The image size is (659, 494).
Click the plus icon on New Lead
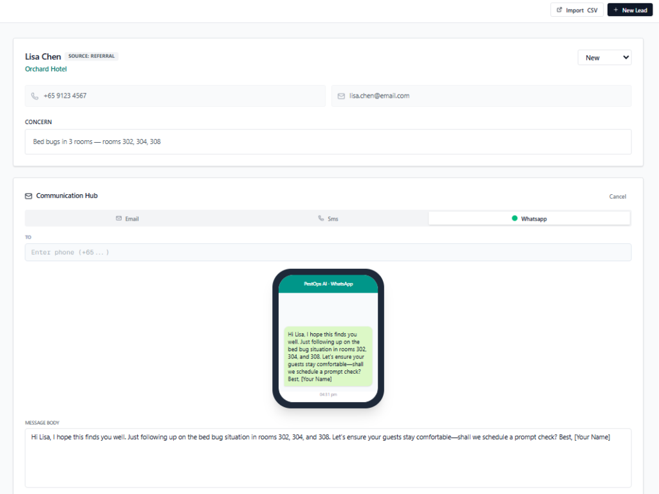coord(615,10)
